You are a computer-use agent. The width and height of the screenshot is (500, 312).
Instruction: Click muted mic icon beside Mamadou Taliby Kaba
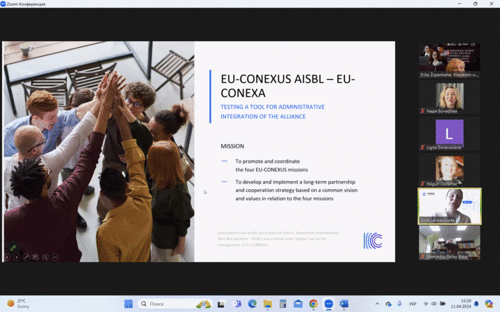[422, 256]
